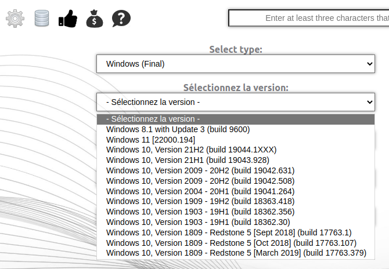Select Redstone 5 Oct 2018 build

[x=231, y=243]
